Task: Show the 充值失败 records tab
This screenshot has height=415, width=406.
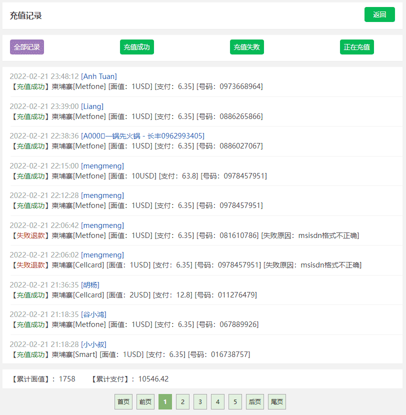Action: coord(247,47)
